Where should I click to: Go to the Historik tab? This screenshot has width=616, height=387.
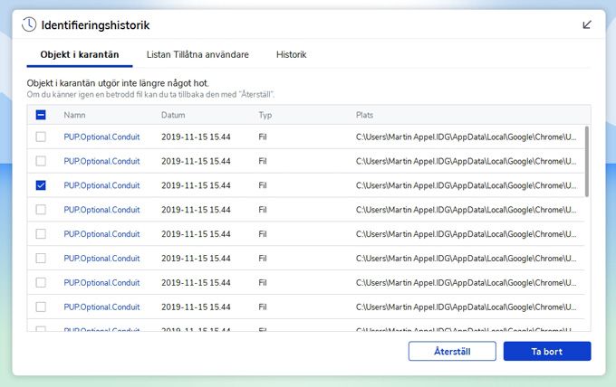(x=291, y=54)
